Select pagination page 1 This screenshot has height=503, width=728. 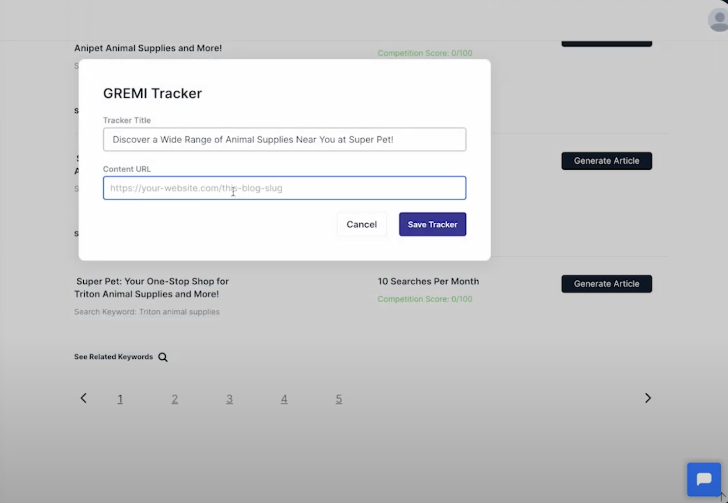tap(120, 399)
